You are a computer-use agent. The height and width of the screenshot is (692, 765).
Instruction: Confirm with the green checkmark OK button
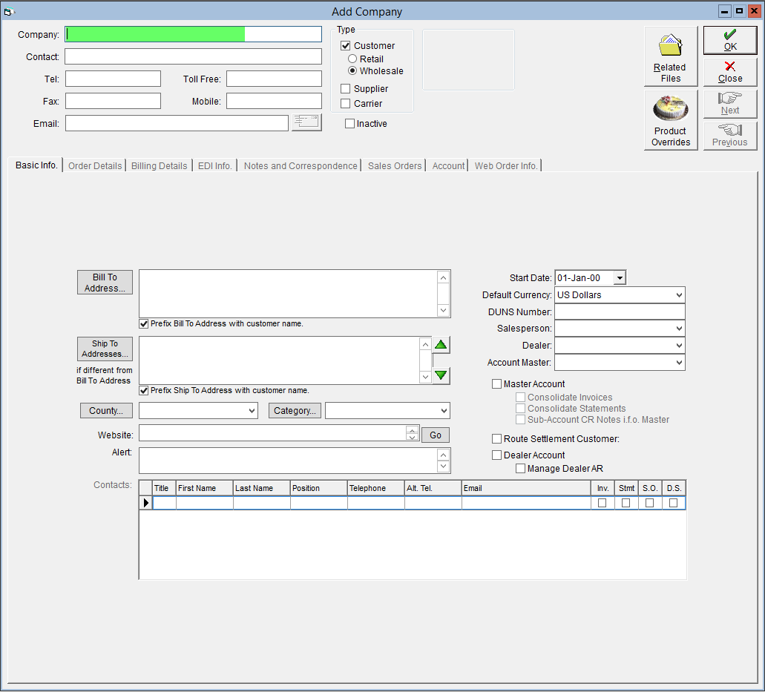[x=730, y=40]
